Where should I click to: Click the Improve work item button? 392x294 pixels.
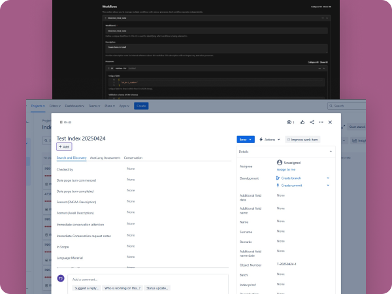(304, 139)
